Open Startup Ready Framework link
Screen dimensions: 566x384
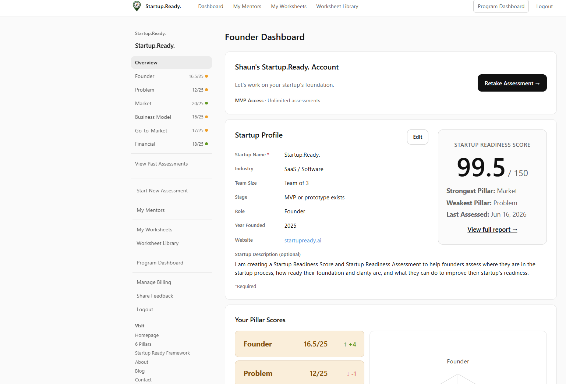[x=162, y=353]
